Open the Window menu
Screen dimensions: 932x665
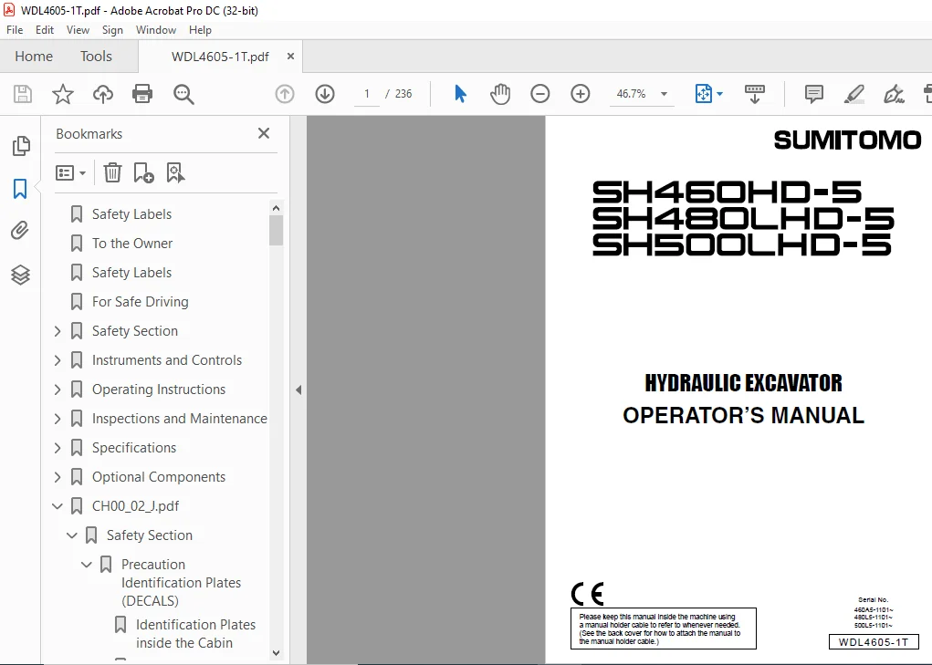[156, 30]
